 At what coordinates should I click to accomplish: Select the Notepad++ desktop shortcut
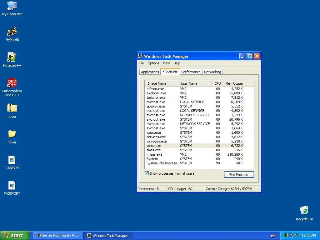(x=12, y=60)
